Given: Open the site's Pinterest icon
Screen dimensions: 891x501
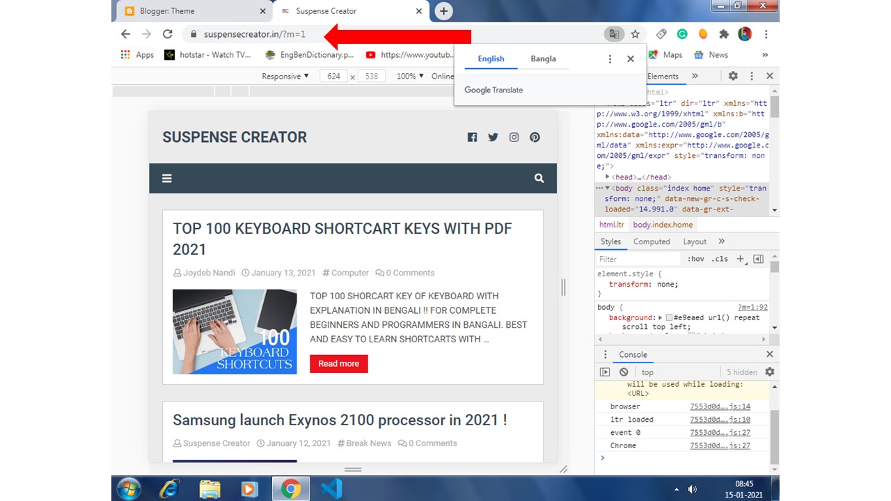Looking at the screenshot, I should pos(535,137).
